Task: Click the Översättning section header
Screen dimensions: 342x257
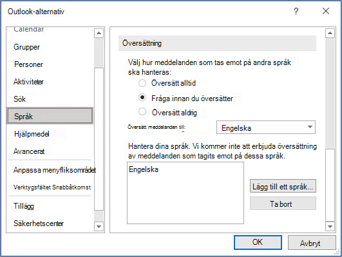Action: [x=217, y=43]
